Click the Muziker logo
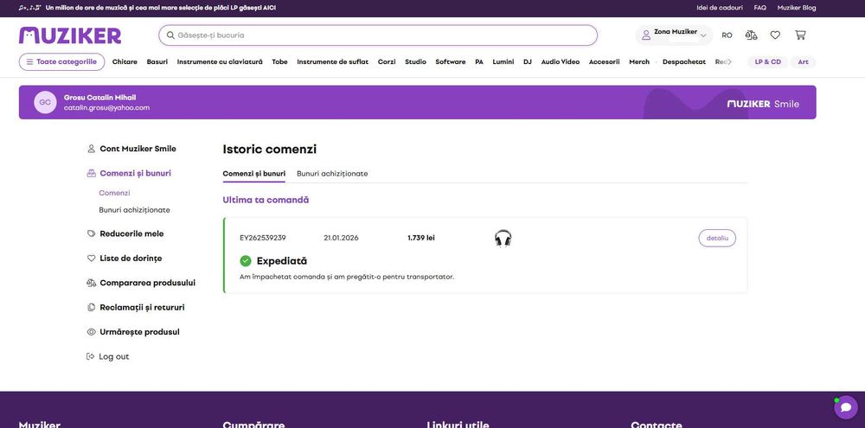The image size is (865, 428). pos(70,35)
